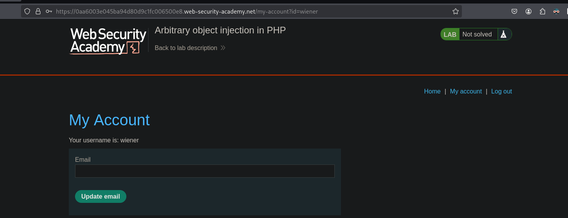This screenshot has height=218, width=568.
Task: Open site security padlock info
Action: coord(38,12)
